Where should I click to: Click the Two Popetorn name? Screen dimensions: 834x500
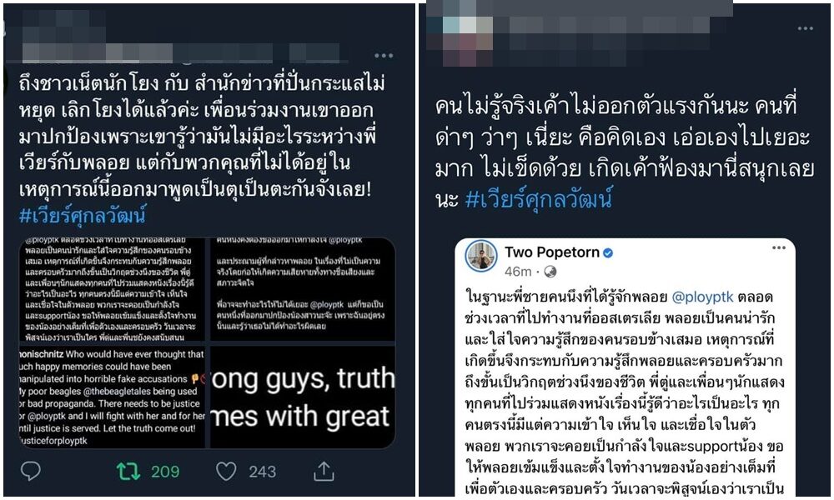pos(551,252)
